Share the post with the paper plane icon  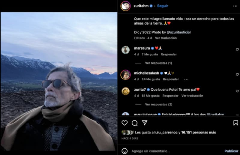pyautogui.click(x=145, y=123)
